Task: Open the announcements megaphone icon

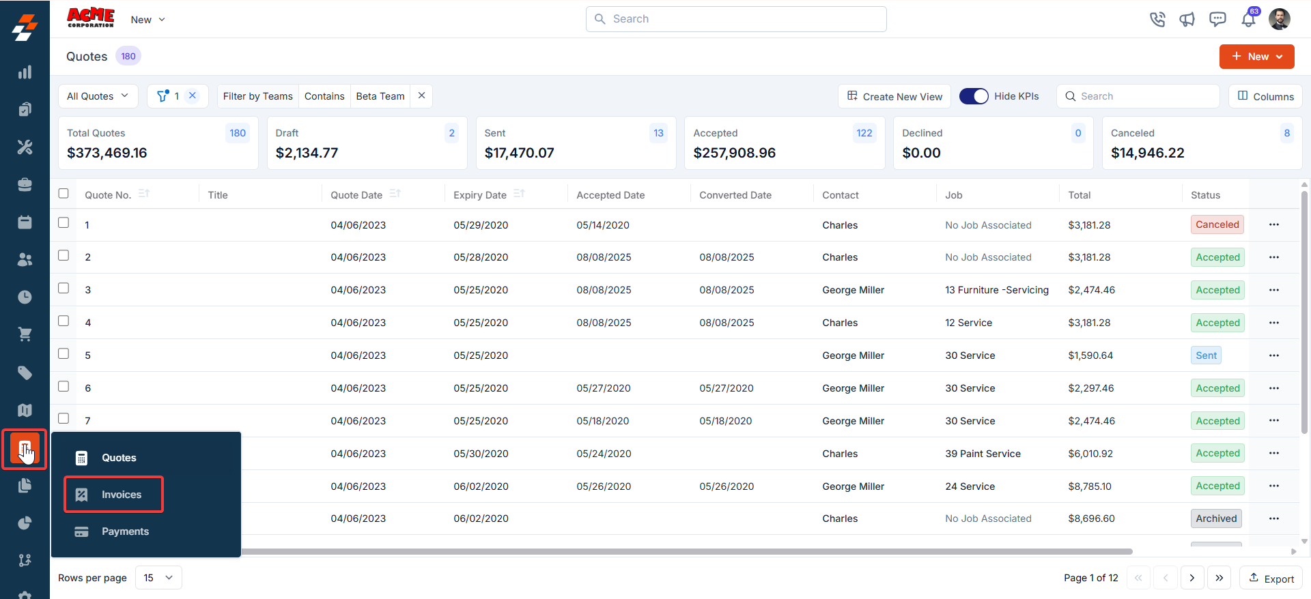Action: (1187, 19)
